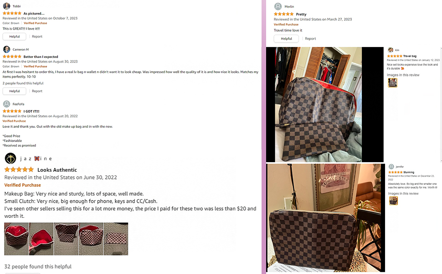The width and height of the screenshot is (442, 274).
Task: Open jazmine's heart logo avatar
Action: (10, 158)
